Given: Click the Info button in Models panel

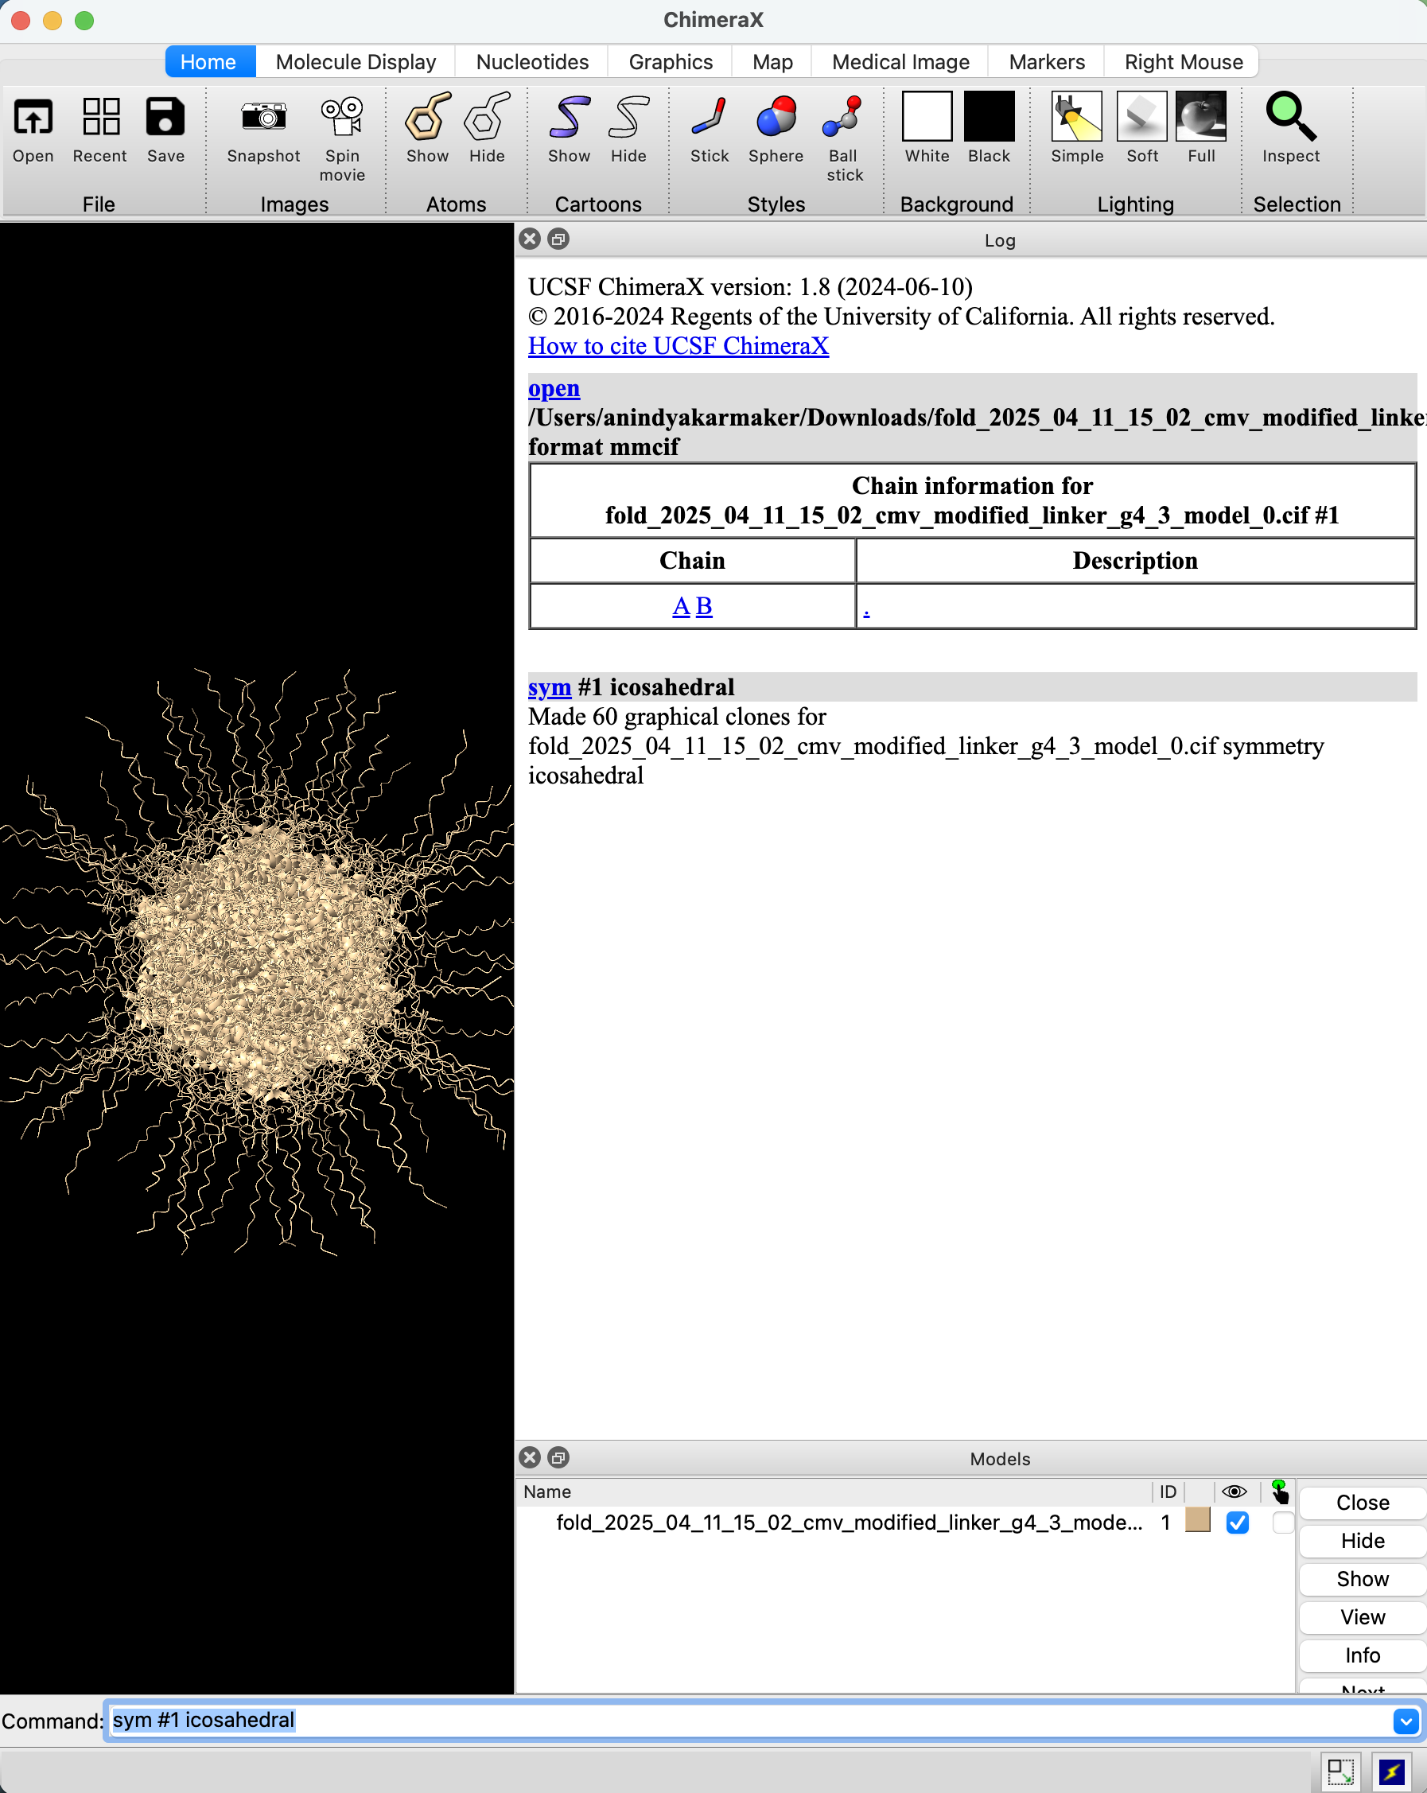Looking at the screenshot, I should (1361, 1655).
